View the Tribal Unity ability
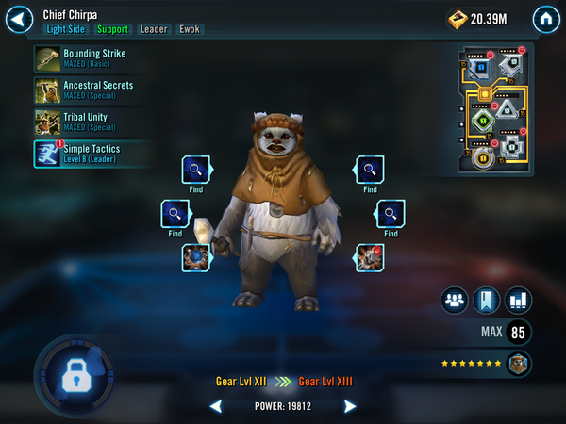Image resolution: width=566 pixels, height=424 pixels. click(92, 122)
